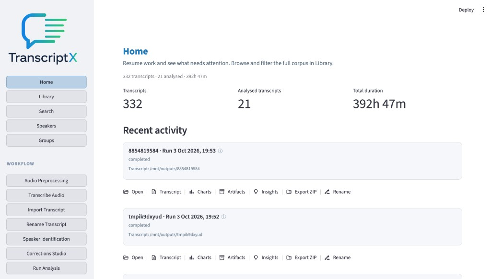Click the path /mnt/outputs/tmpik9dxyud
Screen dimensions: 491x279
tap(176, 234)
